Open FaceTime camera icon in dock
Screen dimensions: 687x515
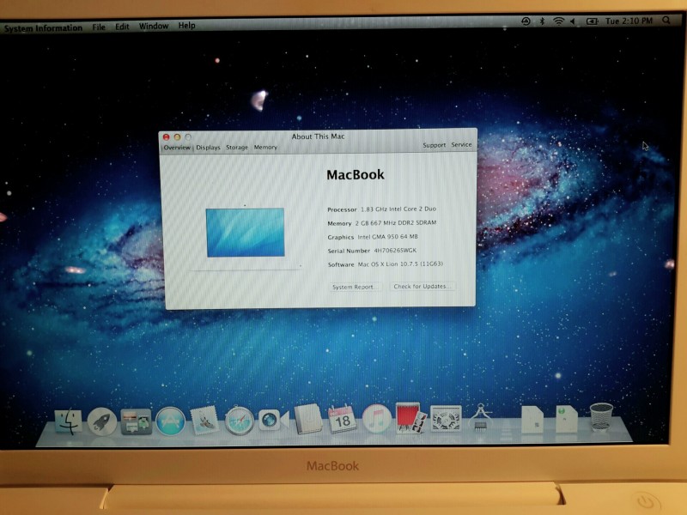273,420
